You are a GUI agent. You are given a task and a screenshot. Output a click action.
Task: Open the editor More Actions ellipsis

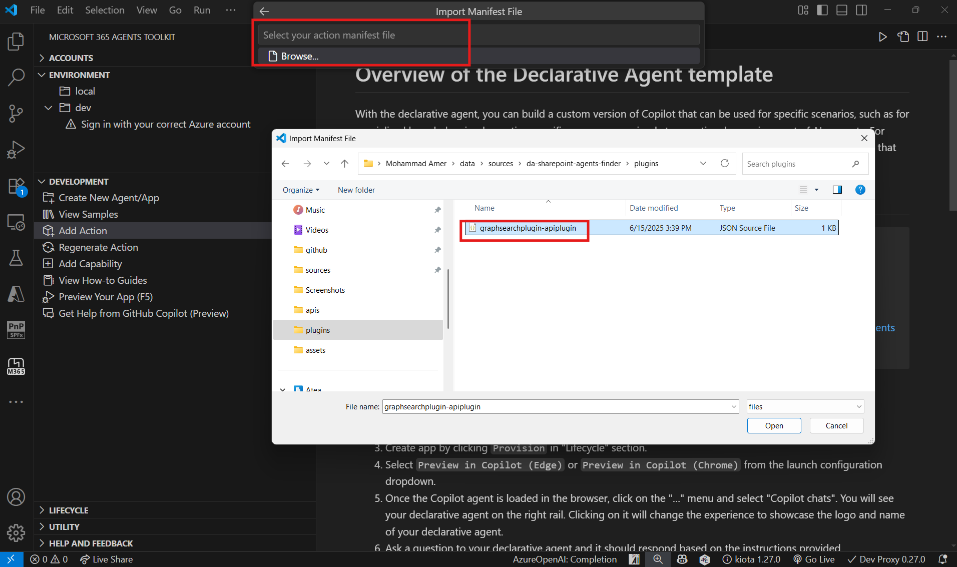(942, 37)
